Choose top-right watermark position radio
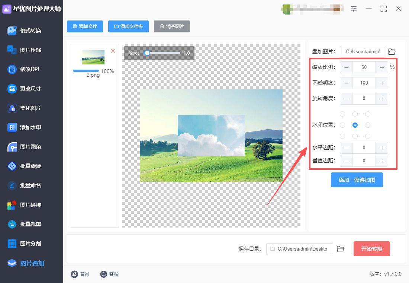Viewport: 409px width, 283px height. point(368,114)
